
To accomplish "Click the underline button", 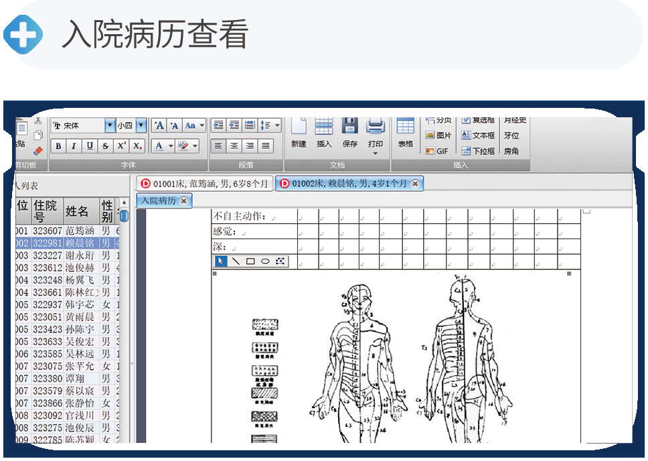I will [90, 146].
